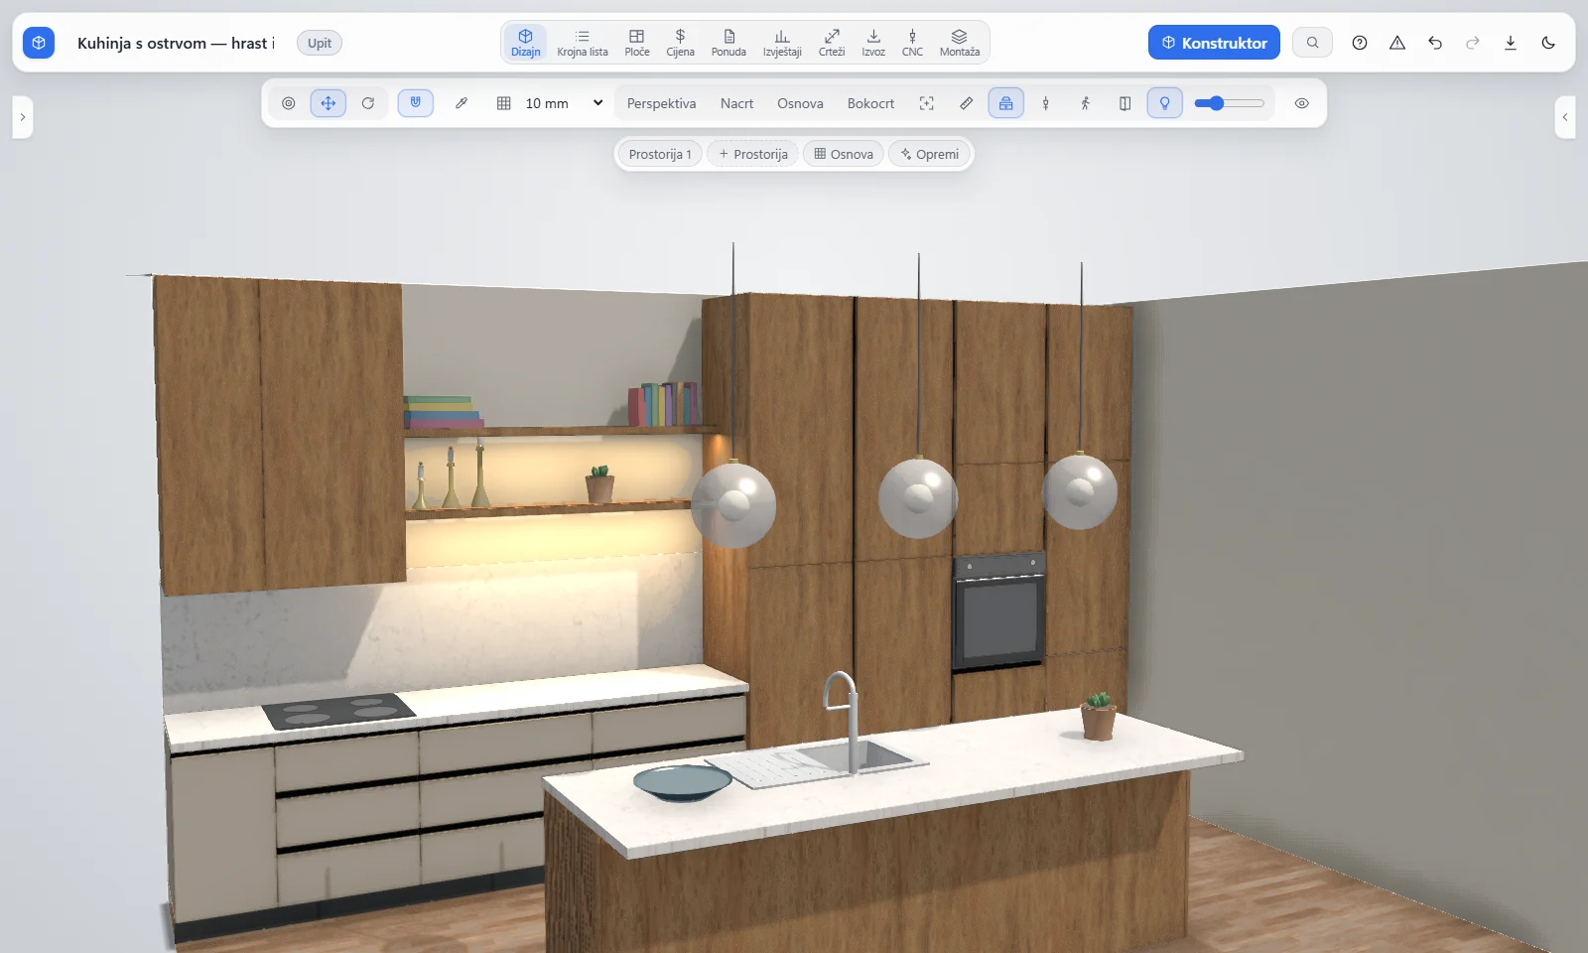Click the Upit badge
This screenshot has width=1588, height=953.
point(320,43)
